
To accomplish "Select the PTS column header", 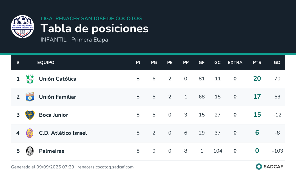I will tap(257, 63).
